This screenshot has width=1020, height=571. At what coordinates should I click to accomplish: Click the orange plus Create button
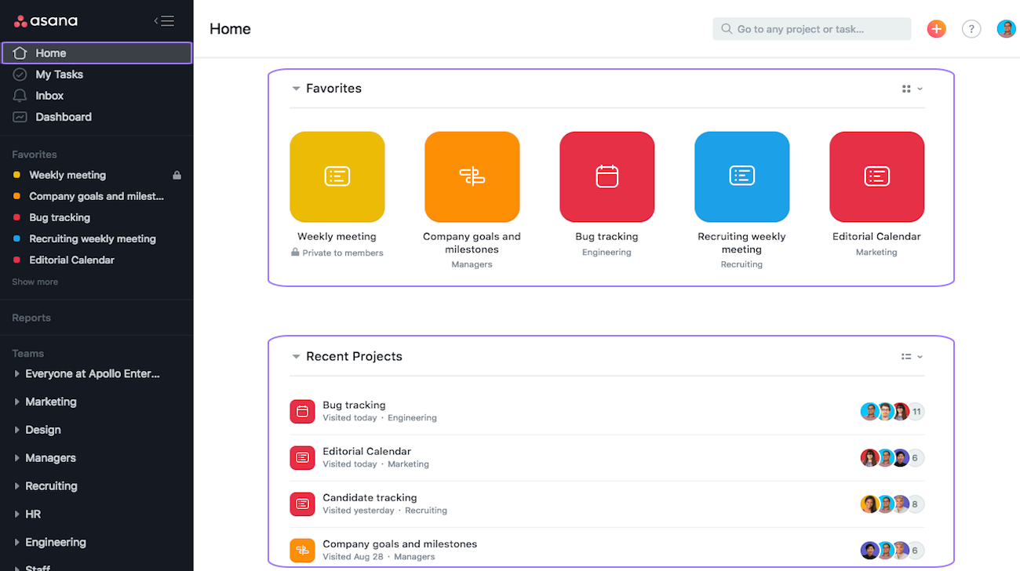(x=936, y=28)
